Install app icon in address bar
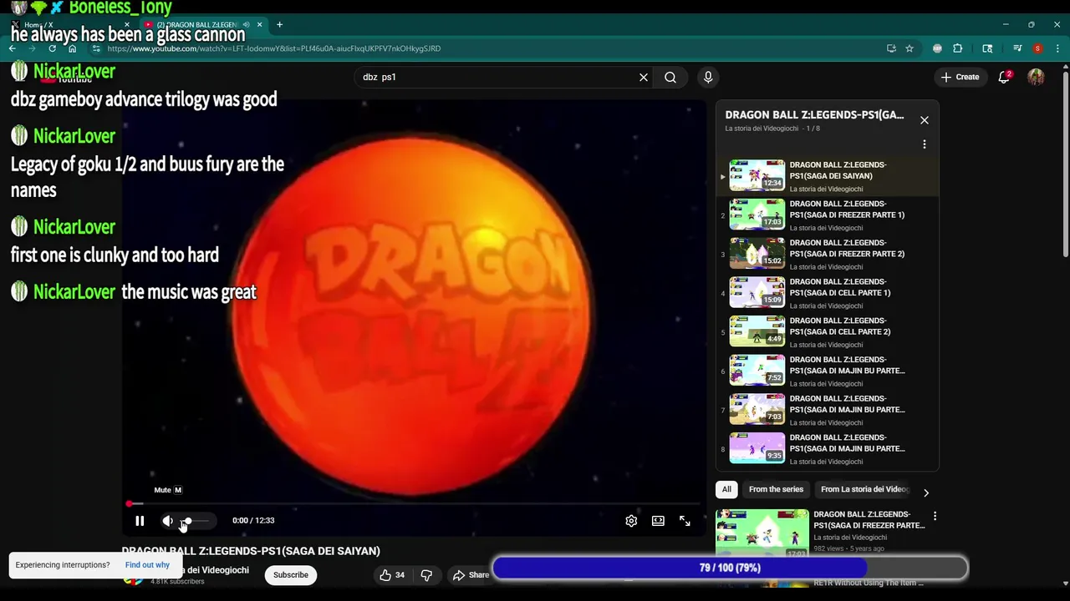Screen dimensions: 1070x601 click(x=891, y=48)
